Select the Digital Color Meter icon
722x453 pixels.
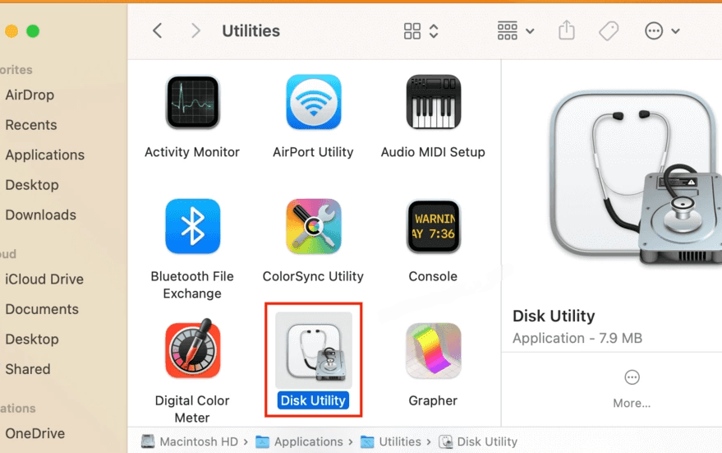tap(192, 349)
